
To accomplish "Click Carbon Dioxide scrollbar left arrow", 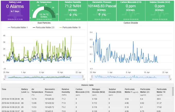I will (91, 79).
